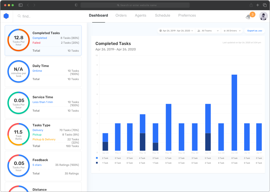Click the Completed link in Completed Tasks card
Image resolution: width=270 pixels, height=192 pixels.
pos(40,38)
